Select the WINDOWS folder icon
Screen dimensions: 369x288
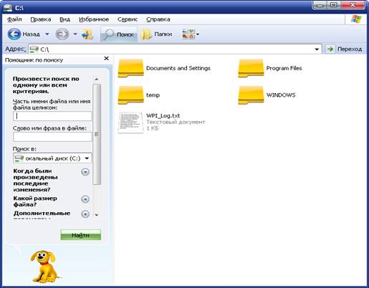coord(251,95)
